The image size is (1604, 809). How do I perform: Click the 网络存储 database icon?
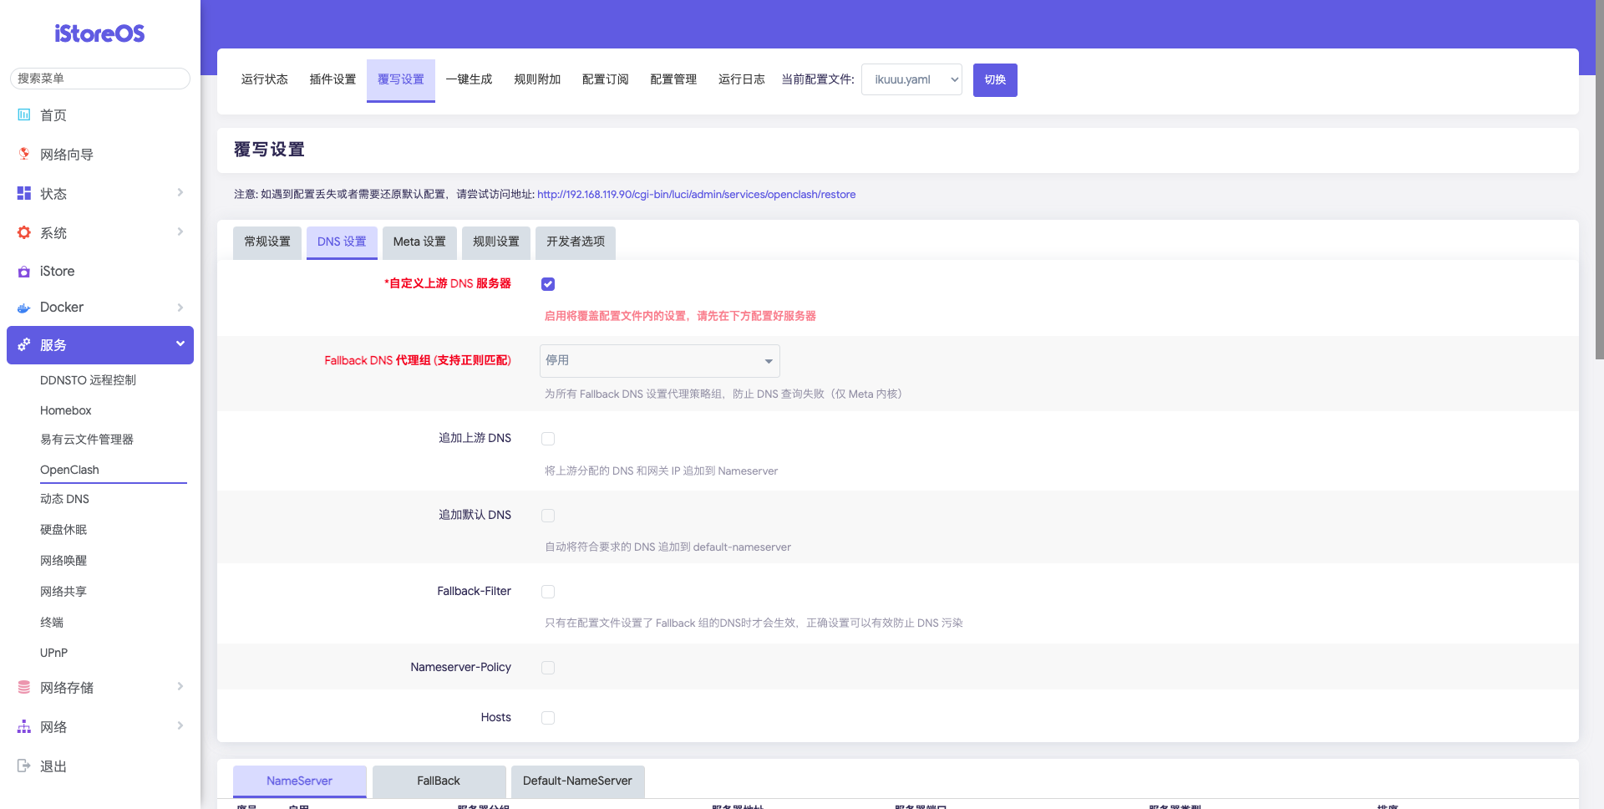pos(24,687)
